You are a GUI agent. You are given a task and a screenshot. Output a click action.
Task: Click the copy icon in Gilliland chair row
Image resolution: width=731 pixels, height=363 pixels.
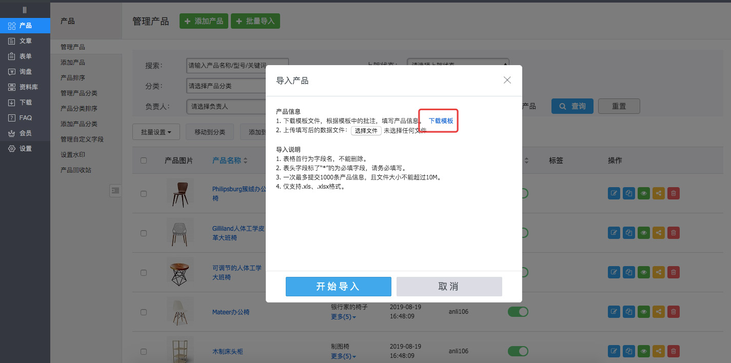(629, 233)
